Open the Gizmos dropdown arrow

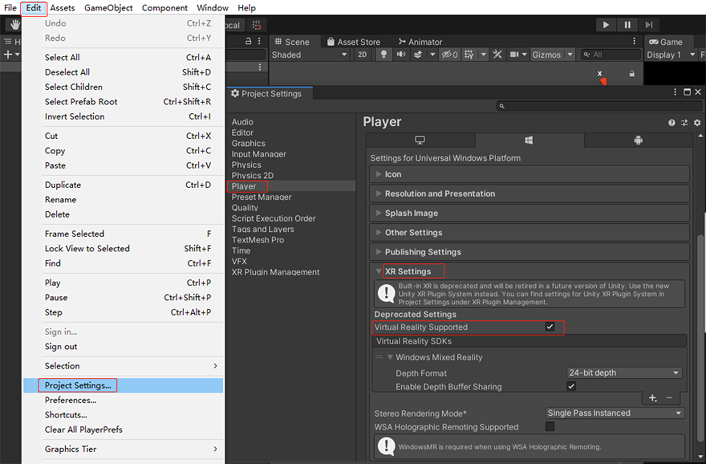[570, 55]
